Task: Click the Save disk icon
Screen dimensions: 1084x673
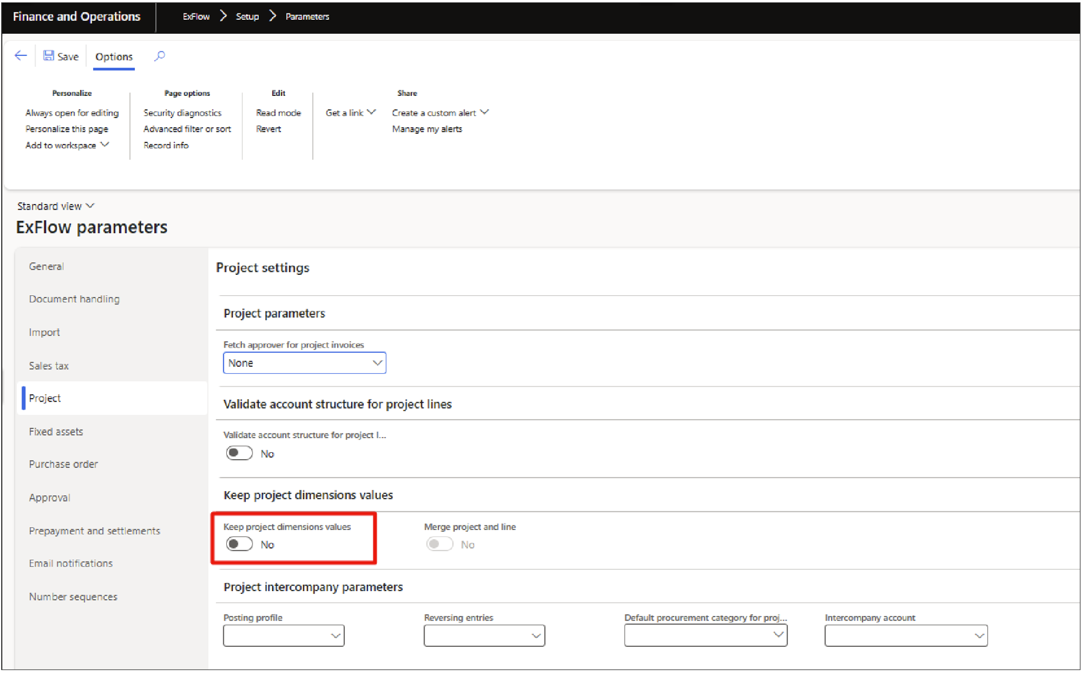Action: click(x=49, y=56)
